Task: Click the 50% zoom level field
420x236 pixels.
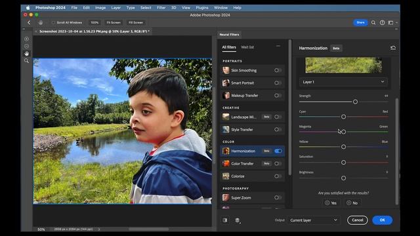Action: (x=41, y=229)
